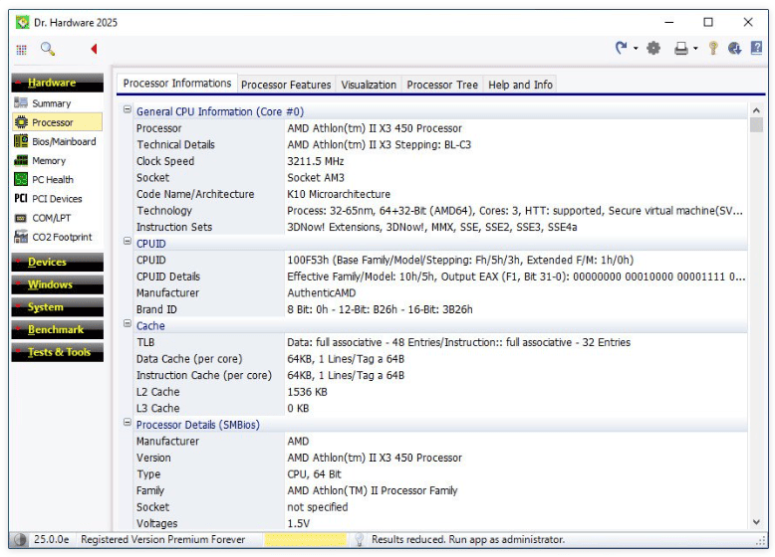Click the Bios/Mainboard icon
The height and width of the screenshot is (557, 775).
tap(21, 141)
